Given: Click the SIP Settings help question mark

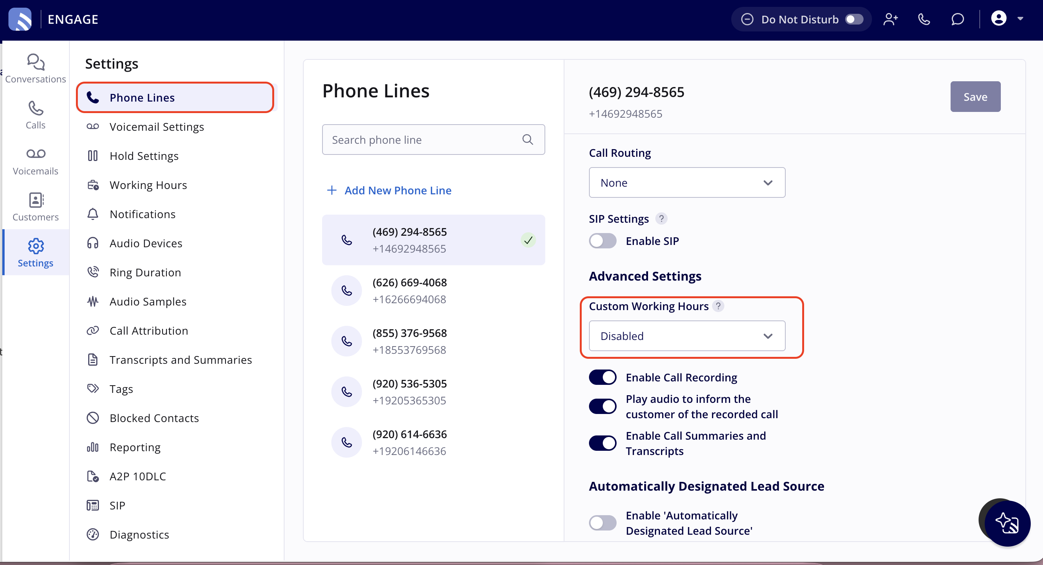Looking at the screenshot, I should [661, 218].
